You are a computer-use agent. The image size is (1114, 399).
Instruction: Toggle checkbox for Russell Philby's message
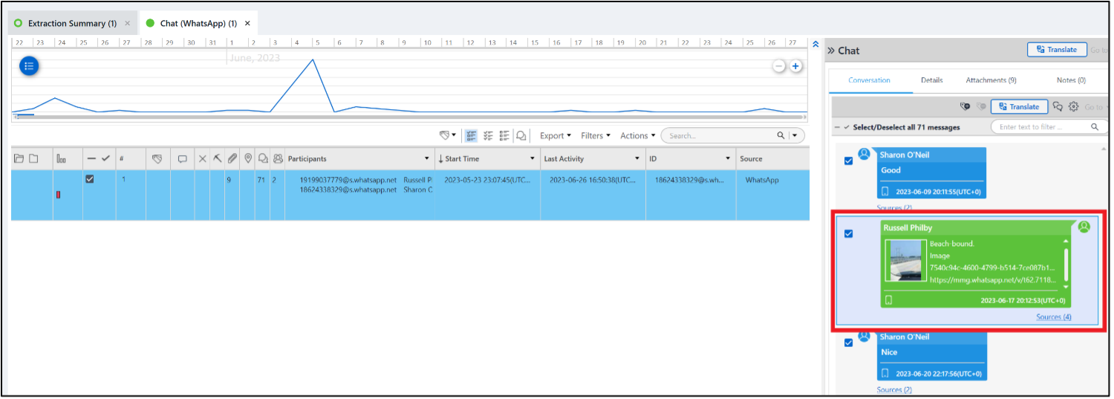849,233
